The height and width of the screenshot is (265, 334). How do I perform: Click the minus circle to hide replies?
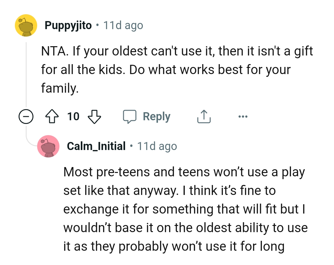[26, 117]
